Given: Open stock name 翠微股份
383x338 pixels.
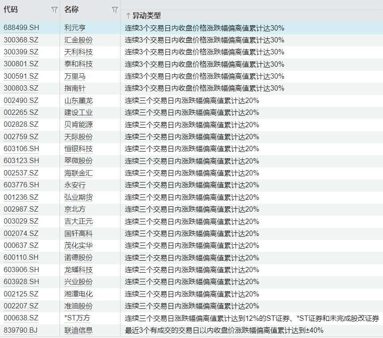Looking at the screenshot, I should (78, 161).
